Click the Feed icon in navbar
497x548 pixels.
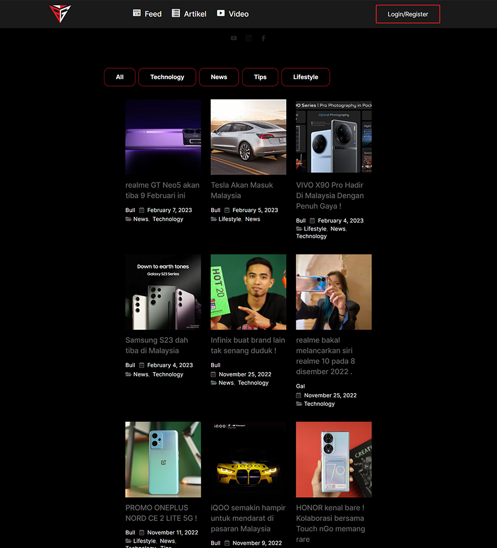click(x=137, y=13)
